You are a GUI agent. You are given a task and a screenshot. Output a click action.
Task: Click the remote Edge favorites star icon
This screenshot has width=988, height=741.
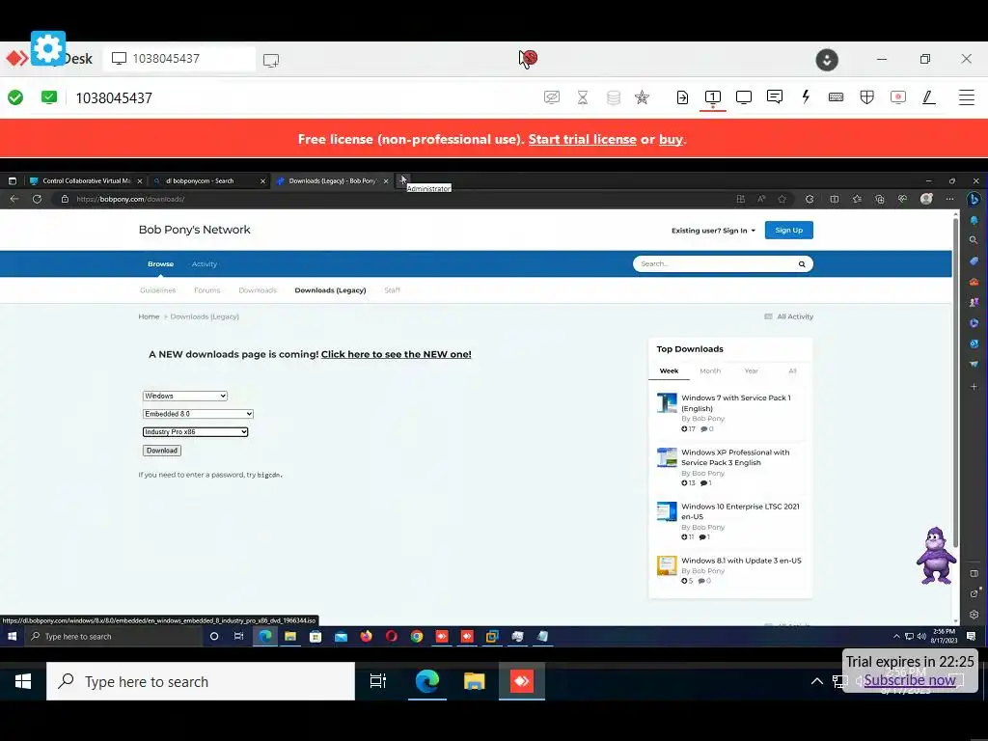point(782,199)
